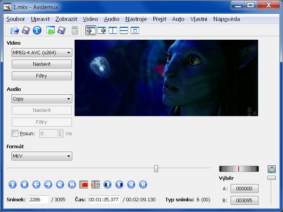Open the Audio codec dropdown showing Copy

[x=42, y=99]
